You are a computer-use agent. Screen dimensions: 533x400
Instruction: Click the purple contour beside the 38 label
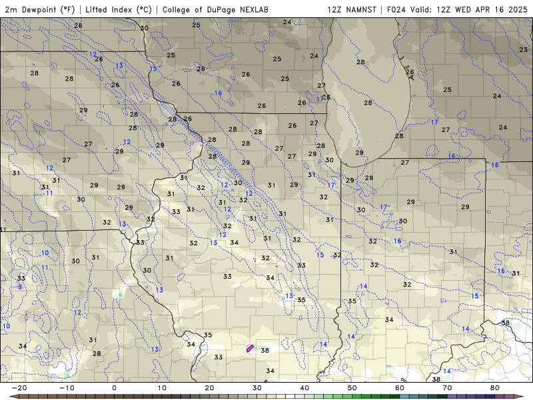[250, 348]
